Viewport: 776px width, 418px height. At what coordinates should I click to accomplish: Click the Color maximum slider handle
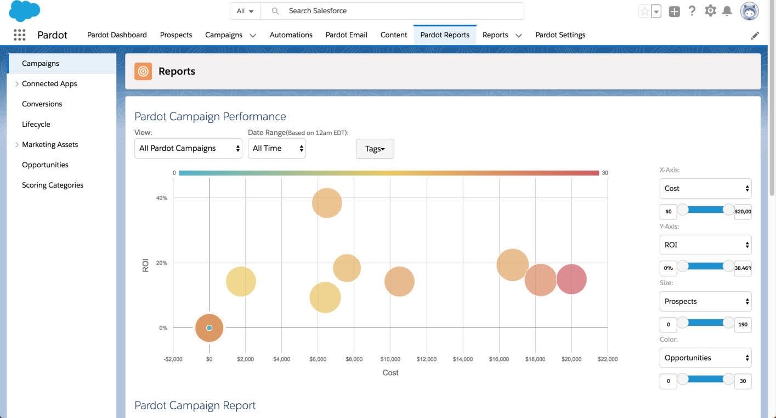tap(728, 379)
